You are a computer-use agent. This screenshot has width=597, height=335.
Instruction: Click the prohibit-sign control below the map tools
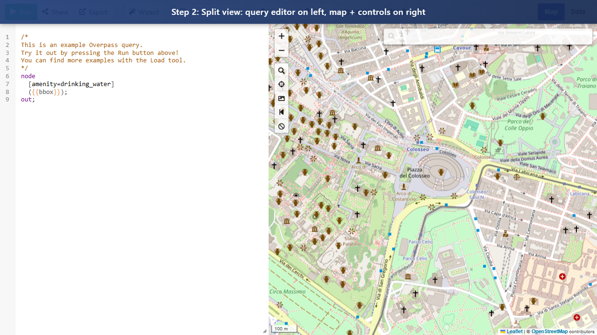click(x=281, y=126)
